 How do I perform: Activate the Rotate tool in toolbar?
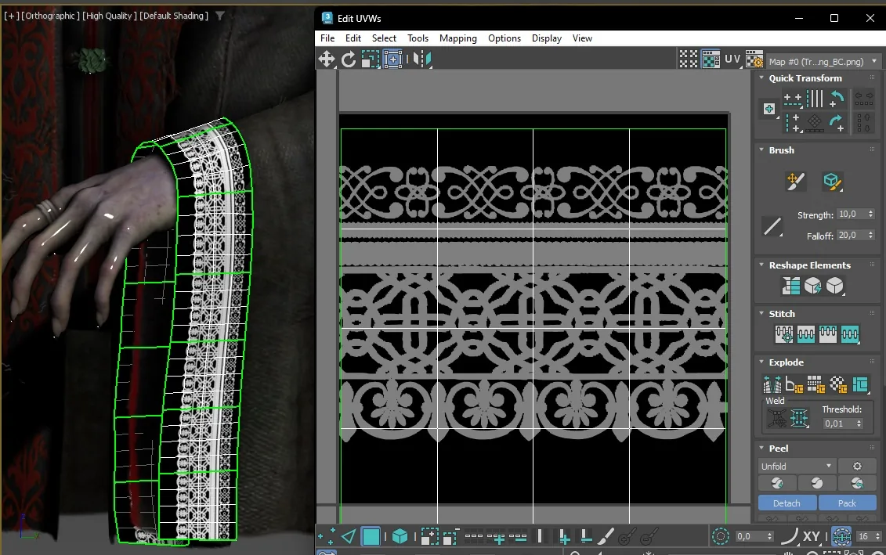point(349,59)
